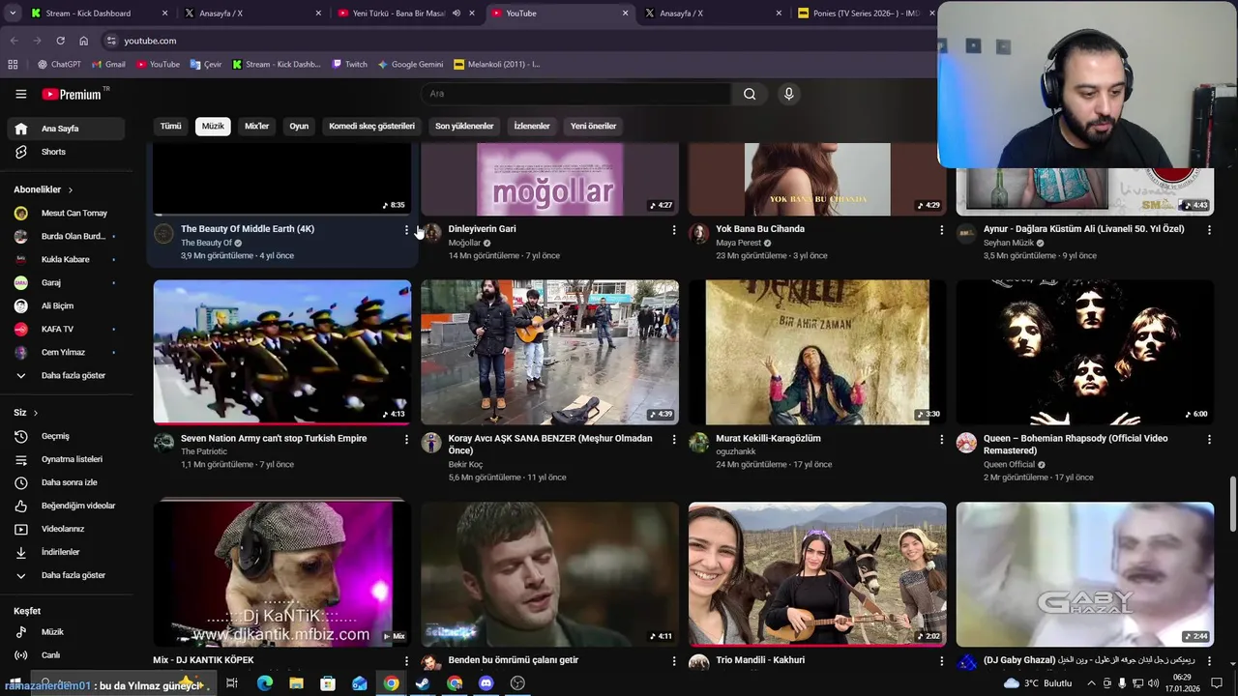The image size is (1238, 696).
Task: Open File Explorer from the taskbar
Action: point(296,683)
